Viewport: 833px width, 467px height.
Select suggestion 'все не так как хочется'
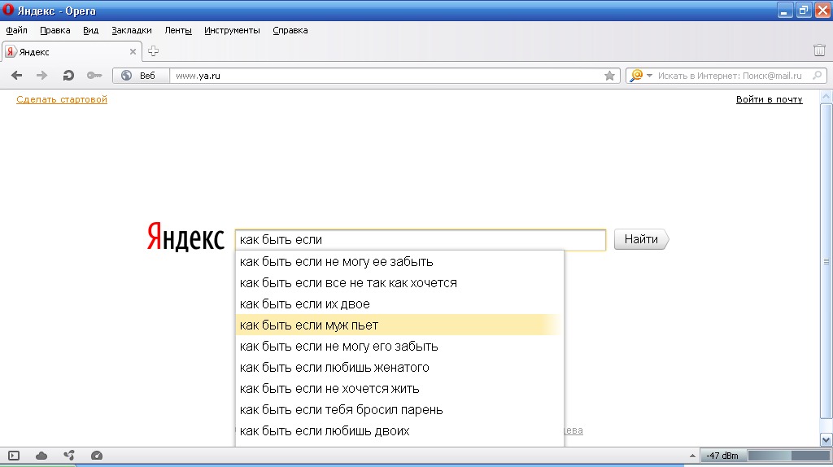[x=399, y=282]
